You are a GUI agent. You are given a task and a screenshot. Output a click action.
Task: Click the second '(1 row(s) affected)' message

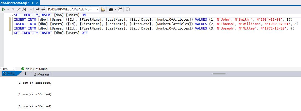pyautogui.click(x=34, y=95)
